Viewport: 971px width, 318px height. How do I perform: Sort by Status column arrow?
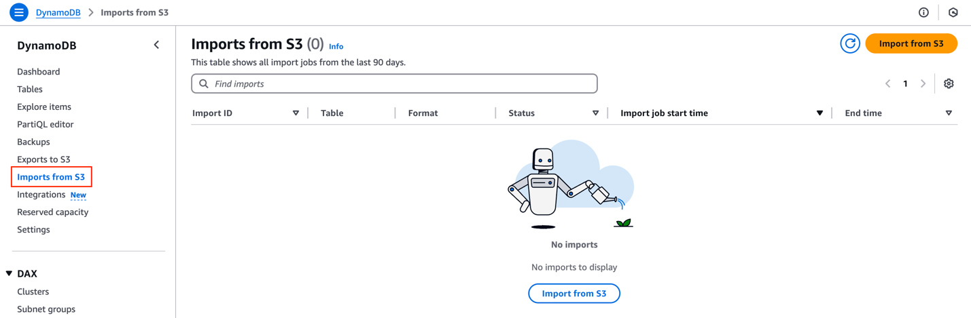click(595, 113)
